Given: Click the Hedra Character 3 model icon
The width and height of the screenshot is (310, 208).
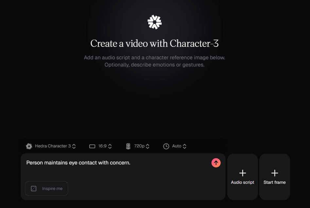Looking at the screenshot, I should point(29,146).
